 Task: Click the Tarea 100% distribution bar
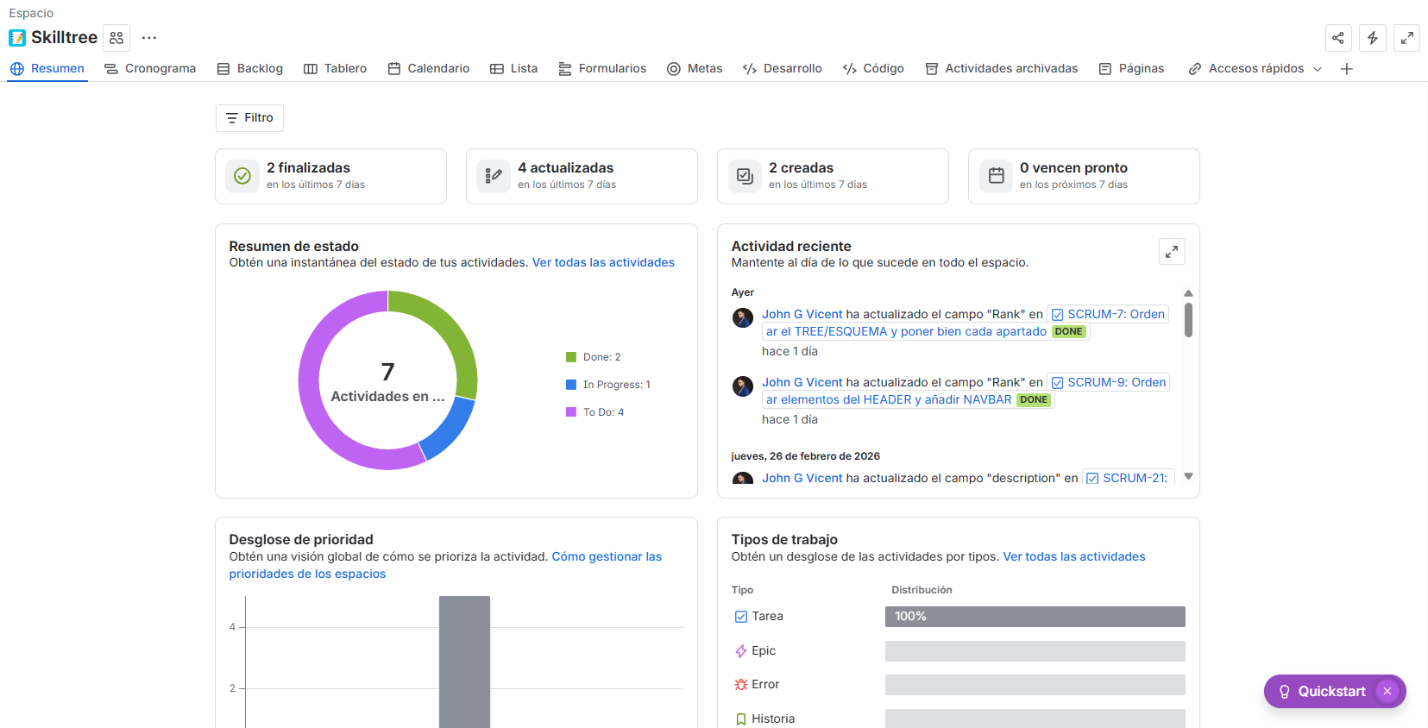tap(1035, 617)
